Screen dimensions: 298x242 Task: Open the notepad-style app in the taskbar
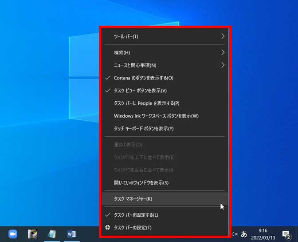coord(52,234)
